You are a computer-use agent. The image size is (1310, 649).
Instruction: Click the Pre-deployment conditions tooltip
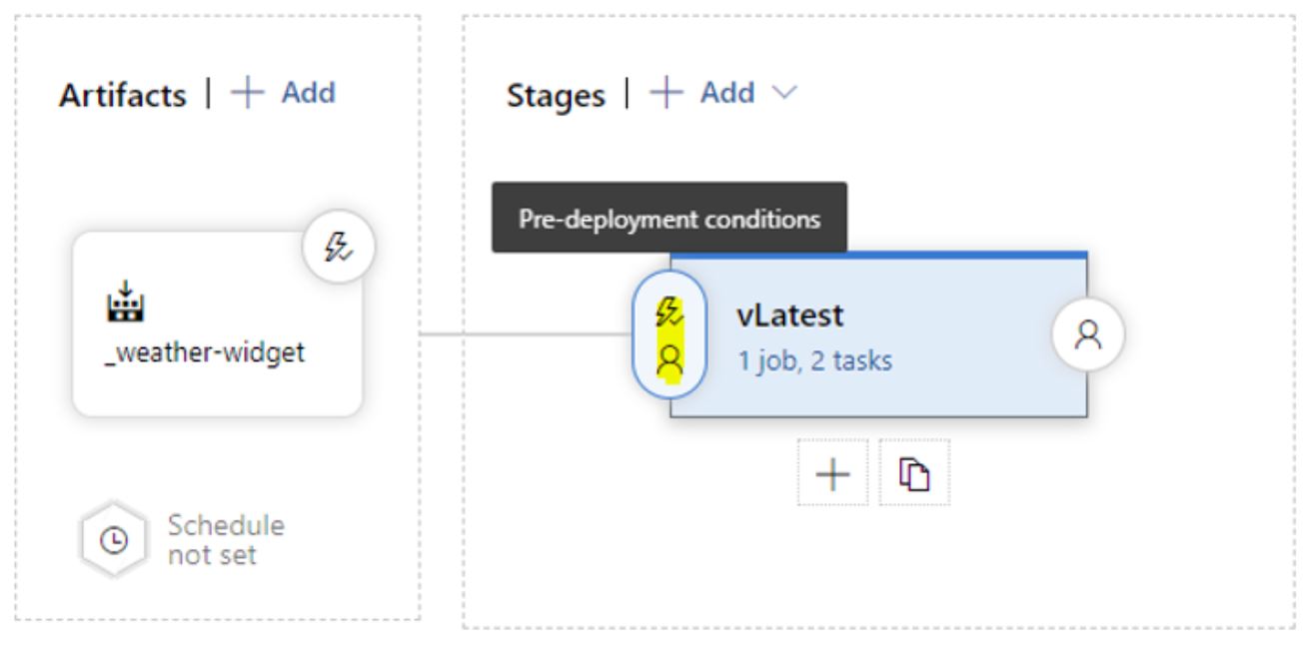(x=669, y=218)
